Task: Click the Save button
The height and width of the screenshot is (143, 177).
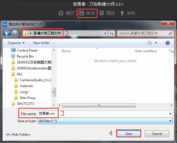Action: 129,134
